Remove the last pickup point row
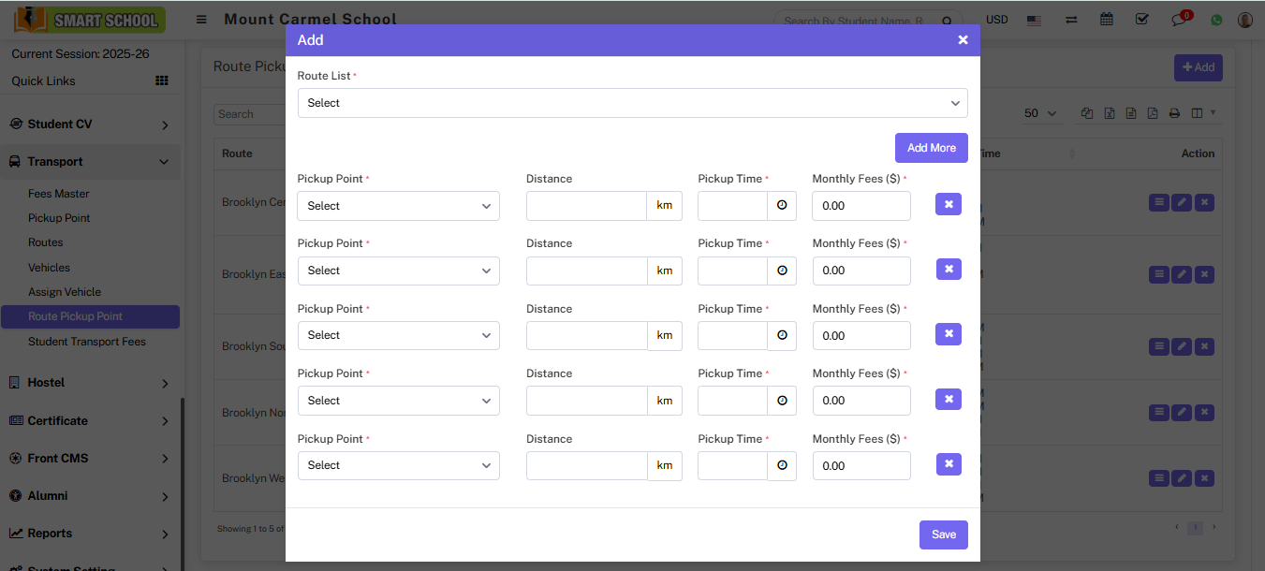Image resolution: width=1265 pixels, height=571 pixels. click(x=949, y=464)
